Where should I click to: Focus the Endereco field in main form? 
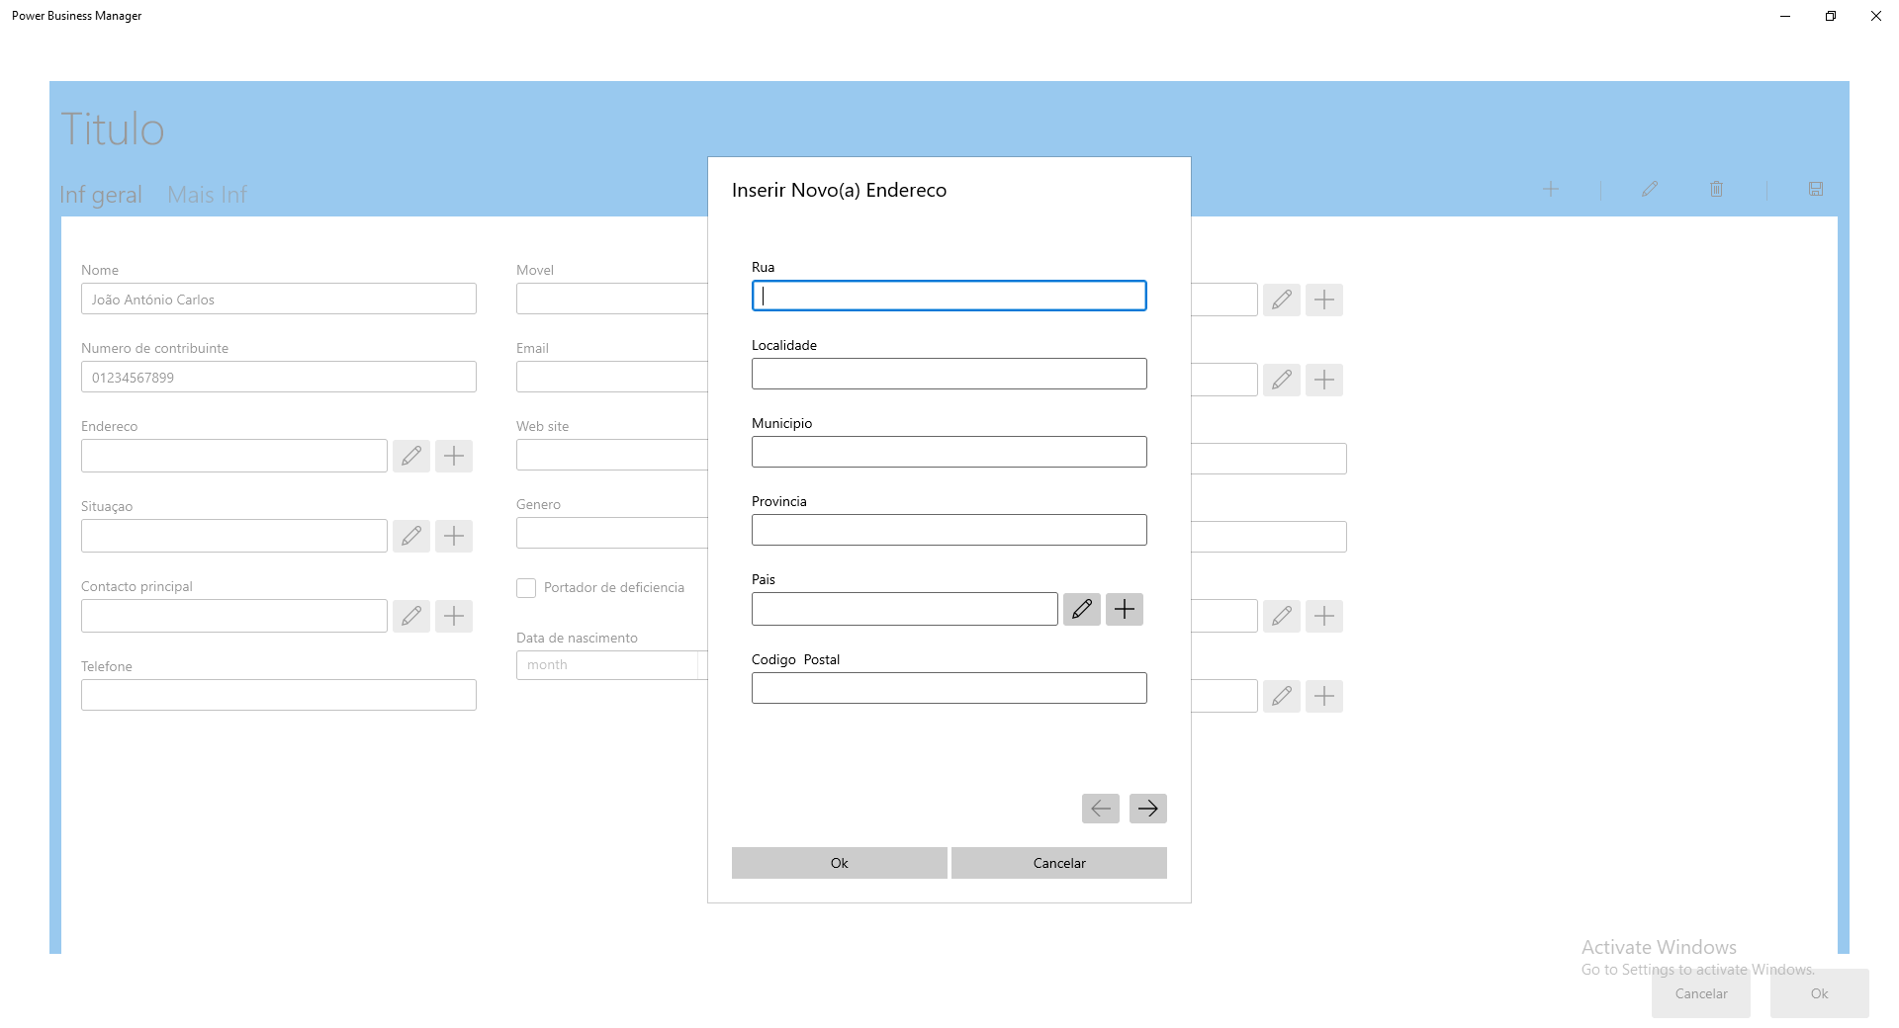click(x=234, y=456)
